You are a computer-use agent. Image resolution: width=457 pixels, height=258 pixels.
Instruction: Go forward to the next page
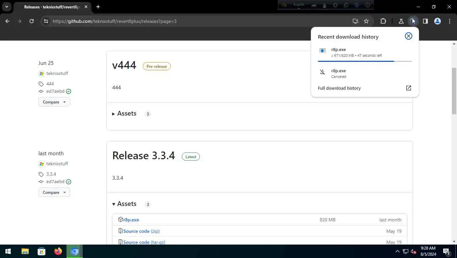click(19, 21)
